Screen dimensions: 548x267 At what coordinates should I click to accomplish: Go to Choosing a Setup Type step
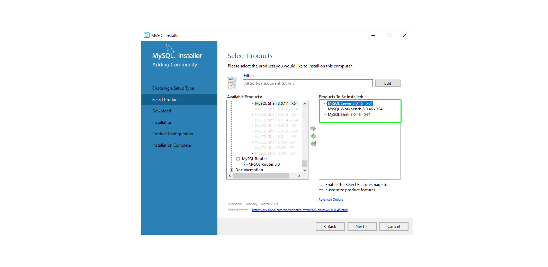[173, 88]
